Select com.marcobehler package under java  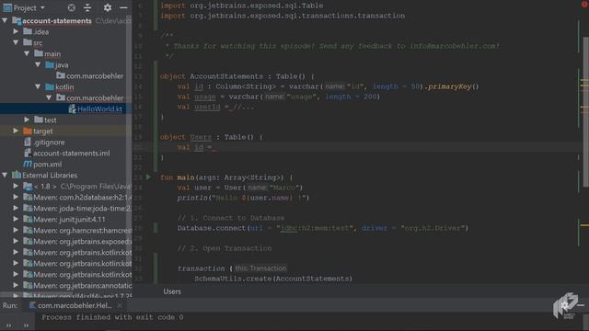click(x=95, y=75)
